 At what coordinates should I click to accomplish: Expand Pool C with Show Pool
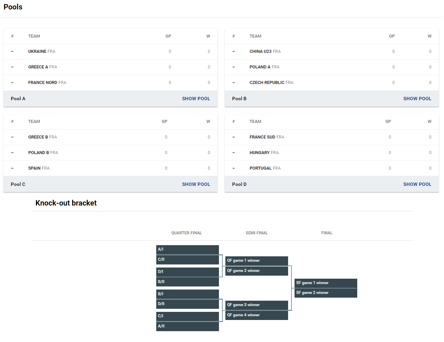196,184
